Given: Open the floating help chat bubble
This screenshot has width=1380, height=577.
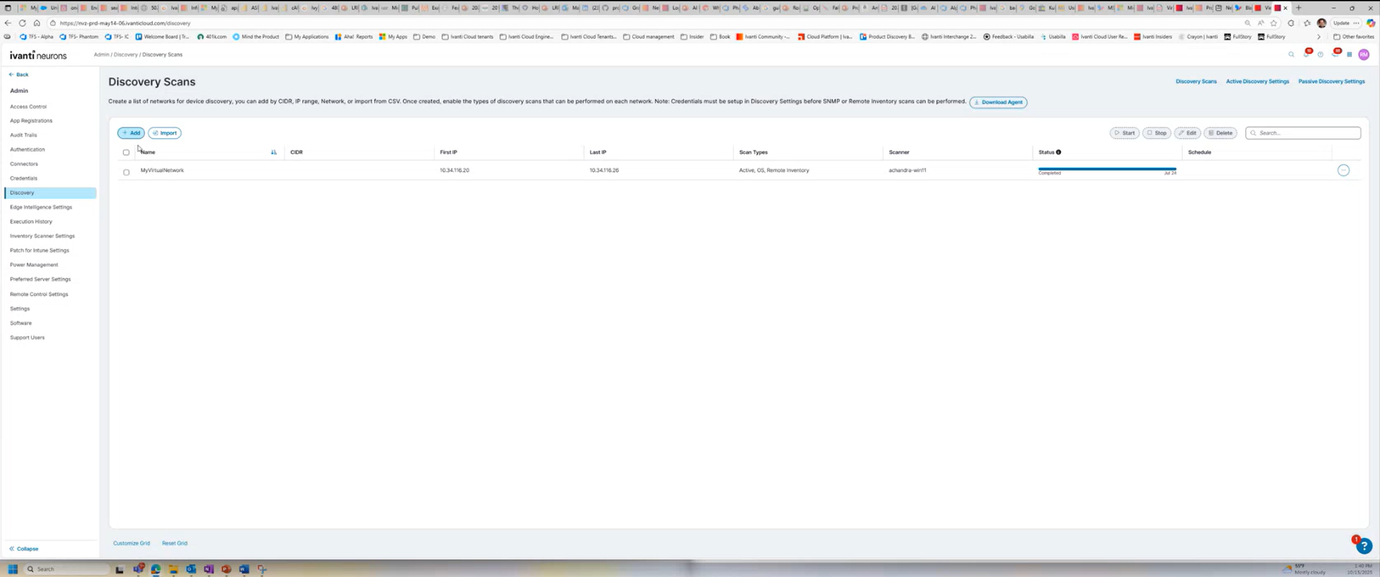Looking at the screenshot, I should click(1363, 546).
